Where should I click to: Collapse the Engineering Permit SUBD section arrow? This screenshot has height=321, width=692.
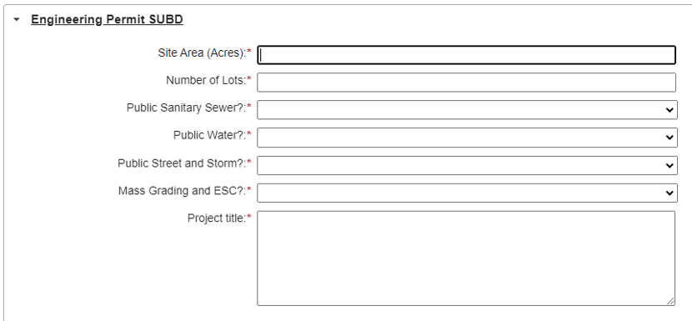[x=17, y=20]
